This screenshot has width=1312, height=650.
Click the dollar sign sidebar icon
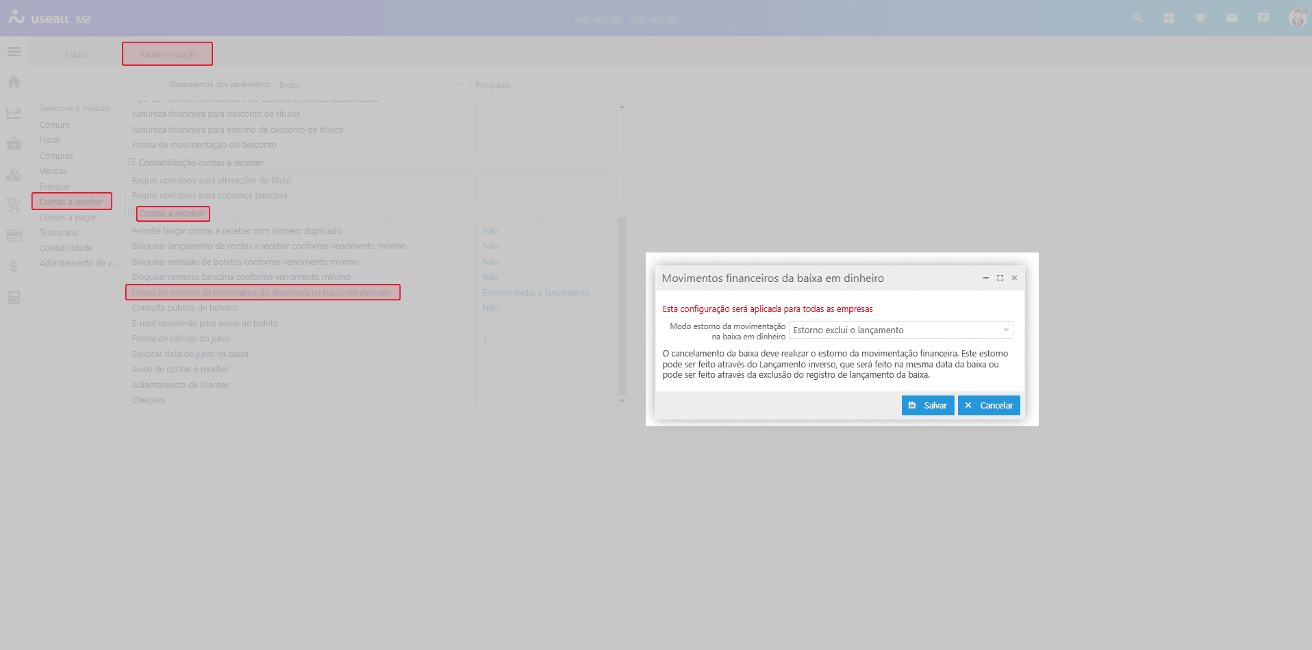14,267
